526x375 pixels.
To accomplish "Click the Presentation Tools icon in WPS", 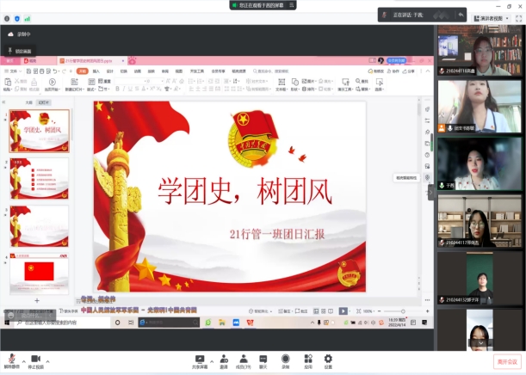I will pos(345,82).
